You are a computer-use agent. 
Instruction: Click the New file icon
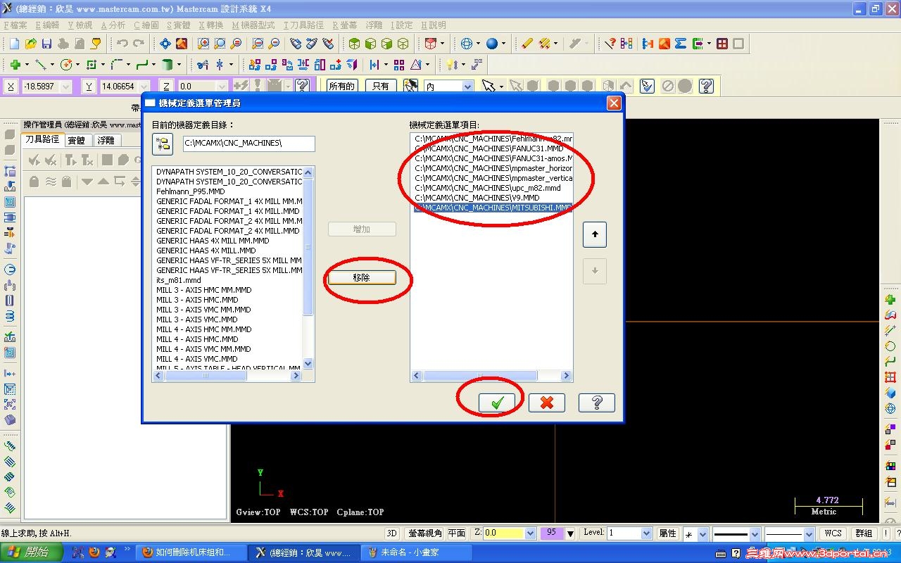coord(14,44)
